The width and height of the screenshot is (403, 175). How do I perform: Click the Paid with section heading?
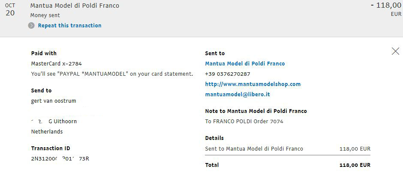click(44, 53)
